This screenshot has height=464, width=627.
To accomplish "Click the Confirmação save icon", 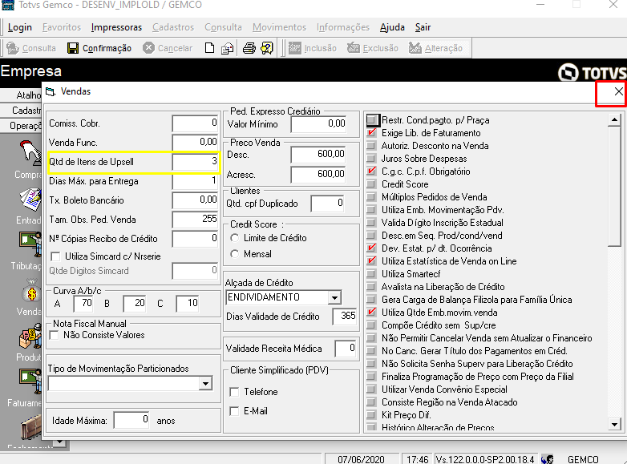I will click(73, 48).
